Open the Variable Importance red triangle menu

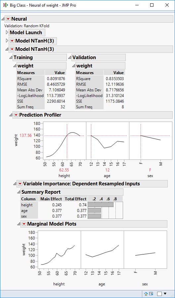point(20,184)
